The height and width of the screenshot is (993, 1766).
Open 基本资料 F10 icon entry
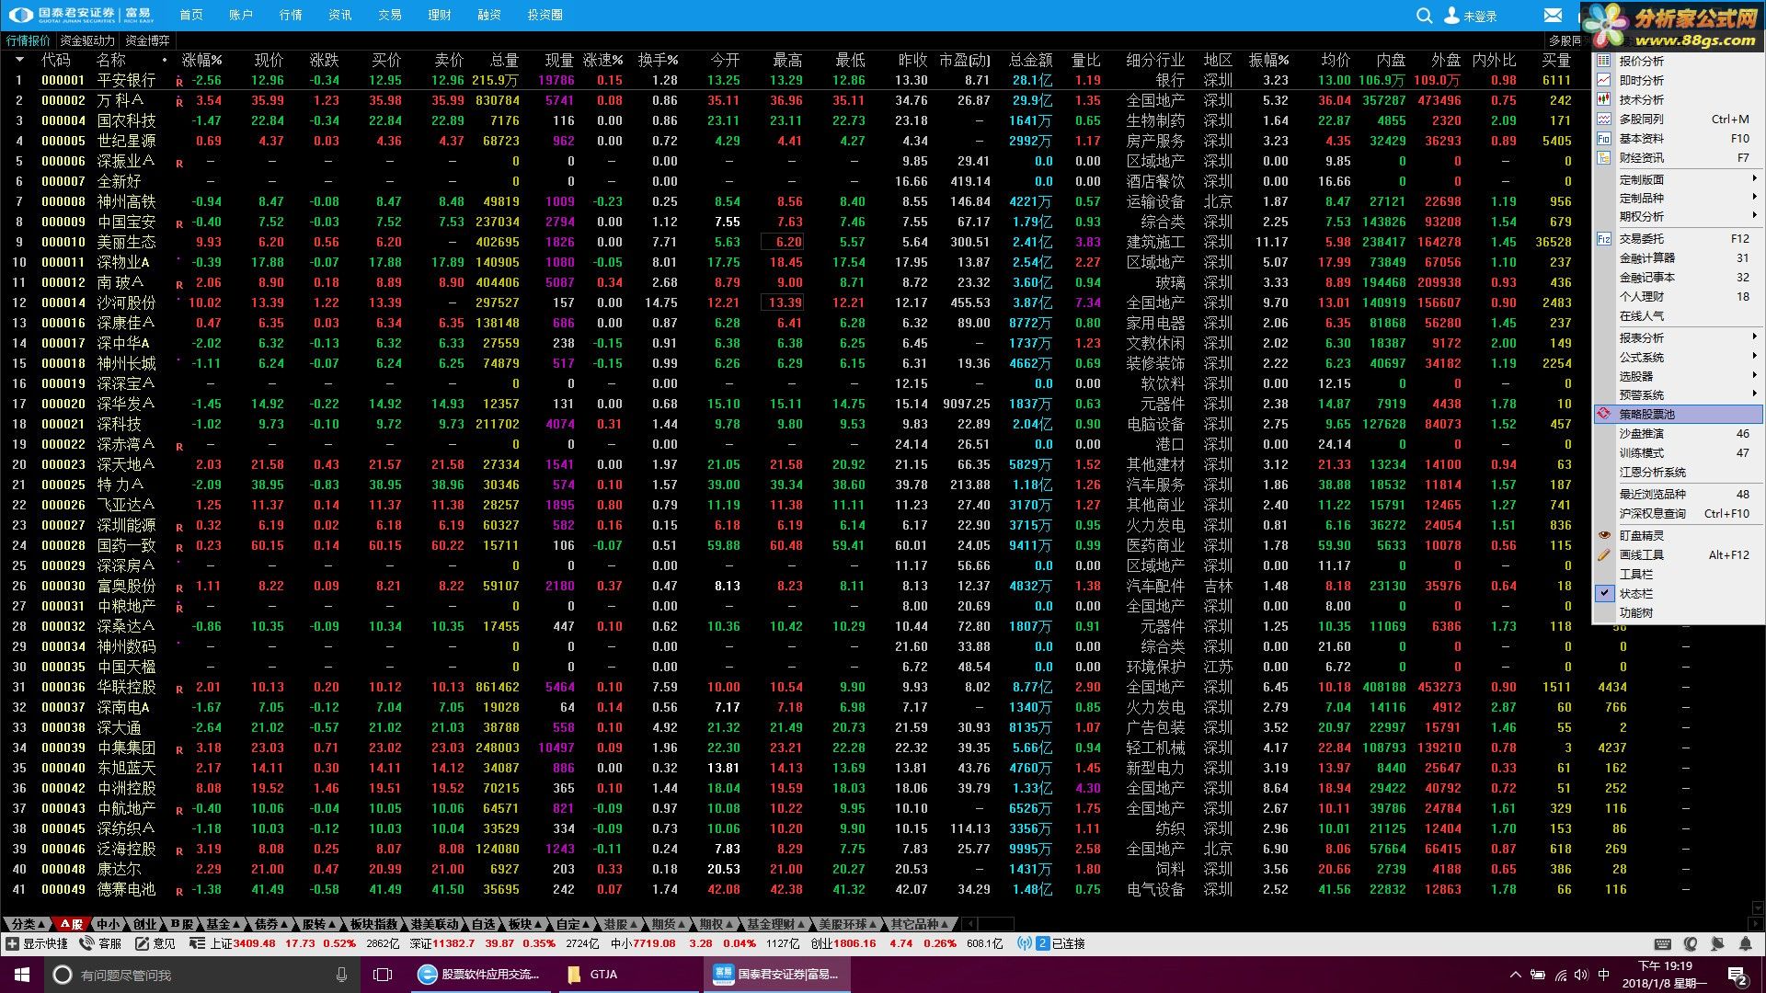coord(1603,138)
